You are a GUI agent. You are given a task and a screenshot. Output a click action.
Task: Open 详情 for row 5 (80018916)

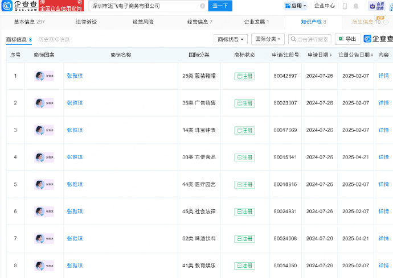(x=383, y=184)
